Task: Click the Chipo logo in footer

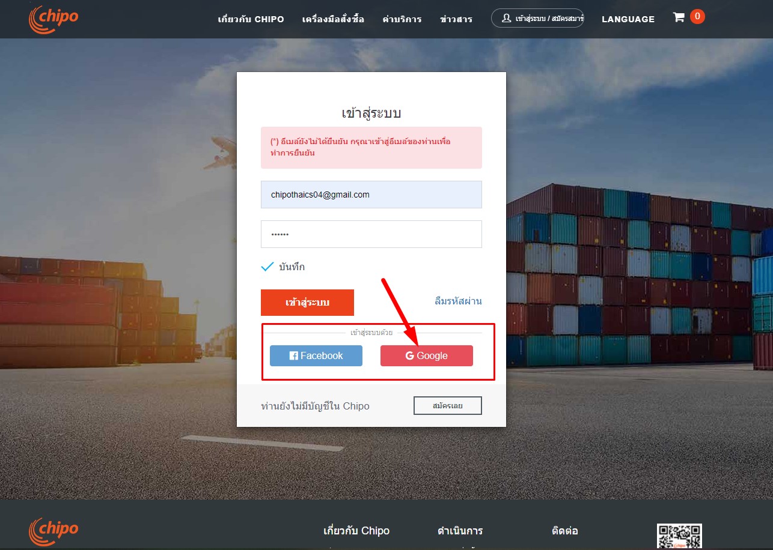Action: [x=53, y=532]
